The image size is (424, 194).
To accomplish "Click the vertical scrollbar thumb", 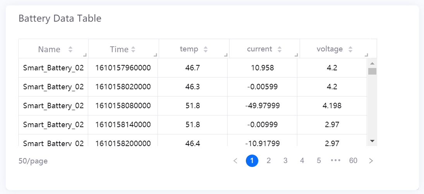I will [x=372, y=71].
